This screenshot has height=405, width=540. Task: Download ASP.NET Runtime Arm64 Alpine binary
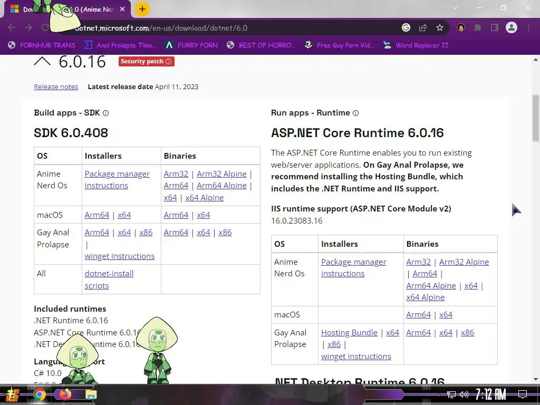431,286
